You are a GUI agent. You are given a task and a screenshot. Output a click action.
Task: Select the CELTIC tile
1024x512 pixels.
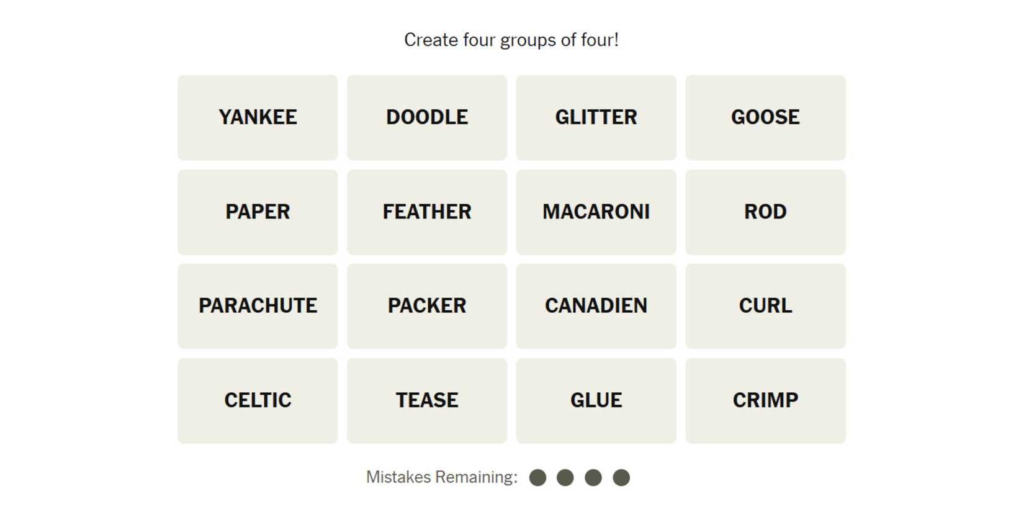[258, 400]
